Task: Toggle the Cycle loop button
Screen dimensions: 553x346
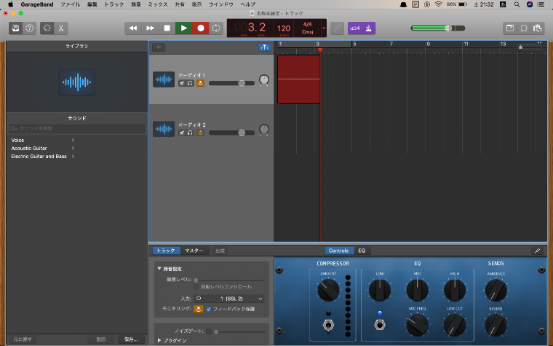Action: tap(217, 28)
